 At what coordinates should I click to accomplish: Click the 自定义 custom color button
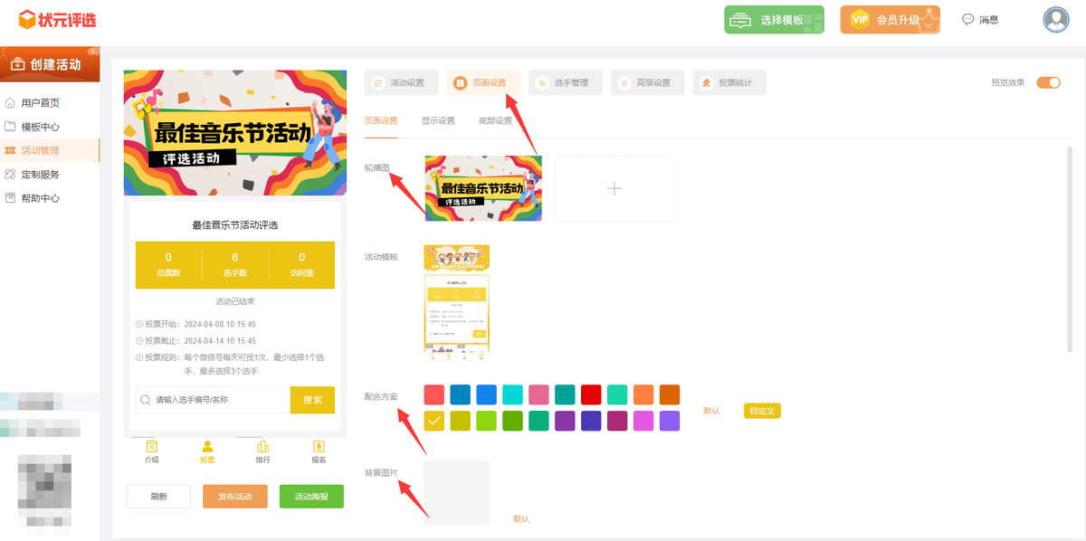(762, 409)
